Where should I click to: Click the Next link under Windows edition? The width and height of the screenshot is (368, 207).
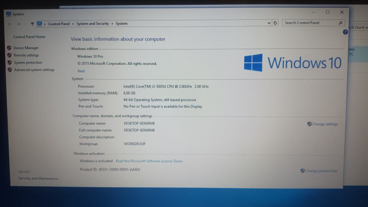point(81,71)
